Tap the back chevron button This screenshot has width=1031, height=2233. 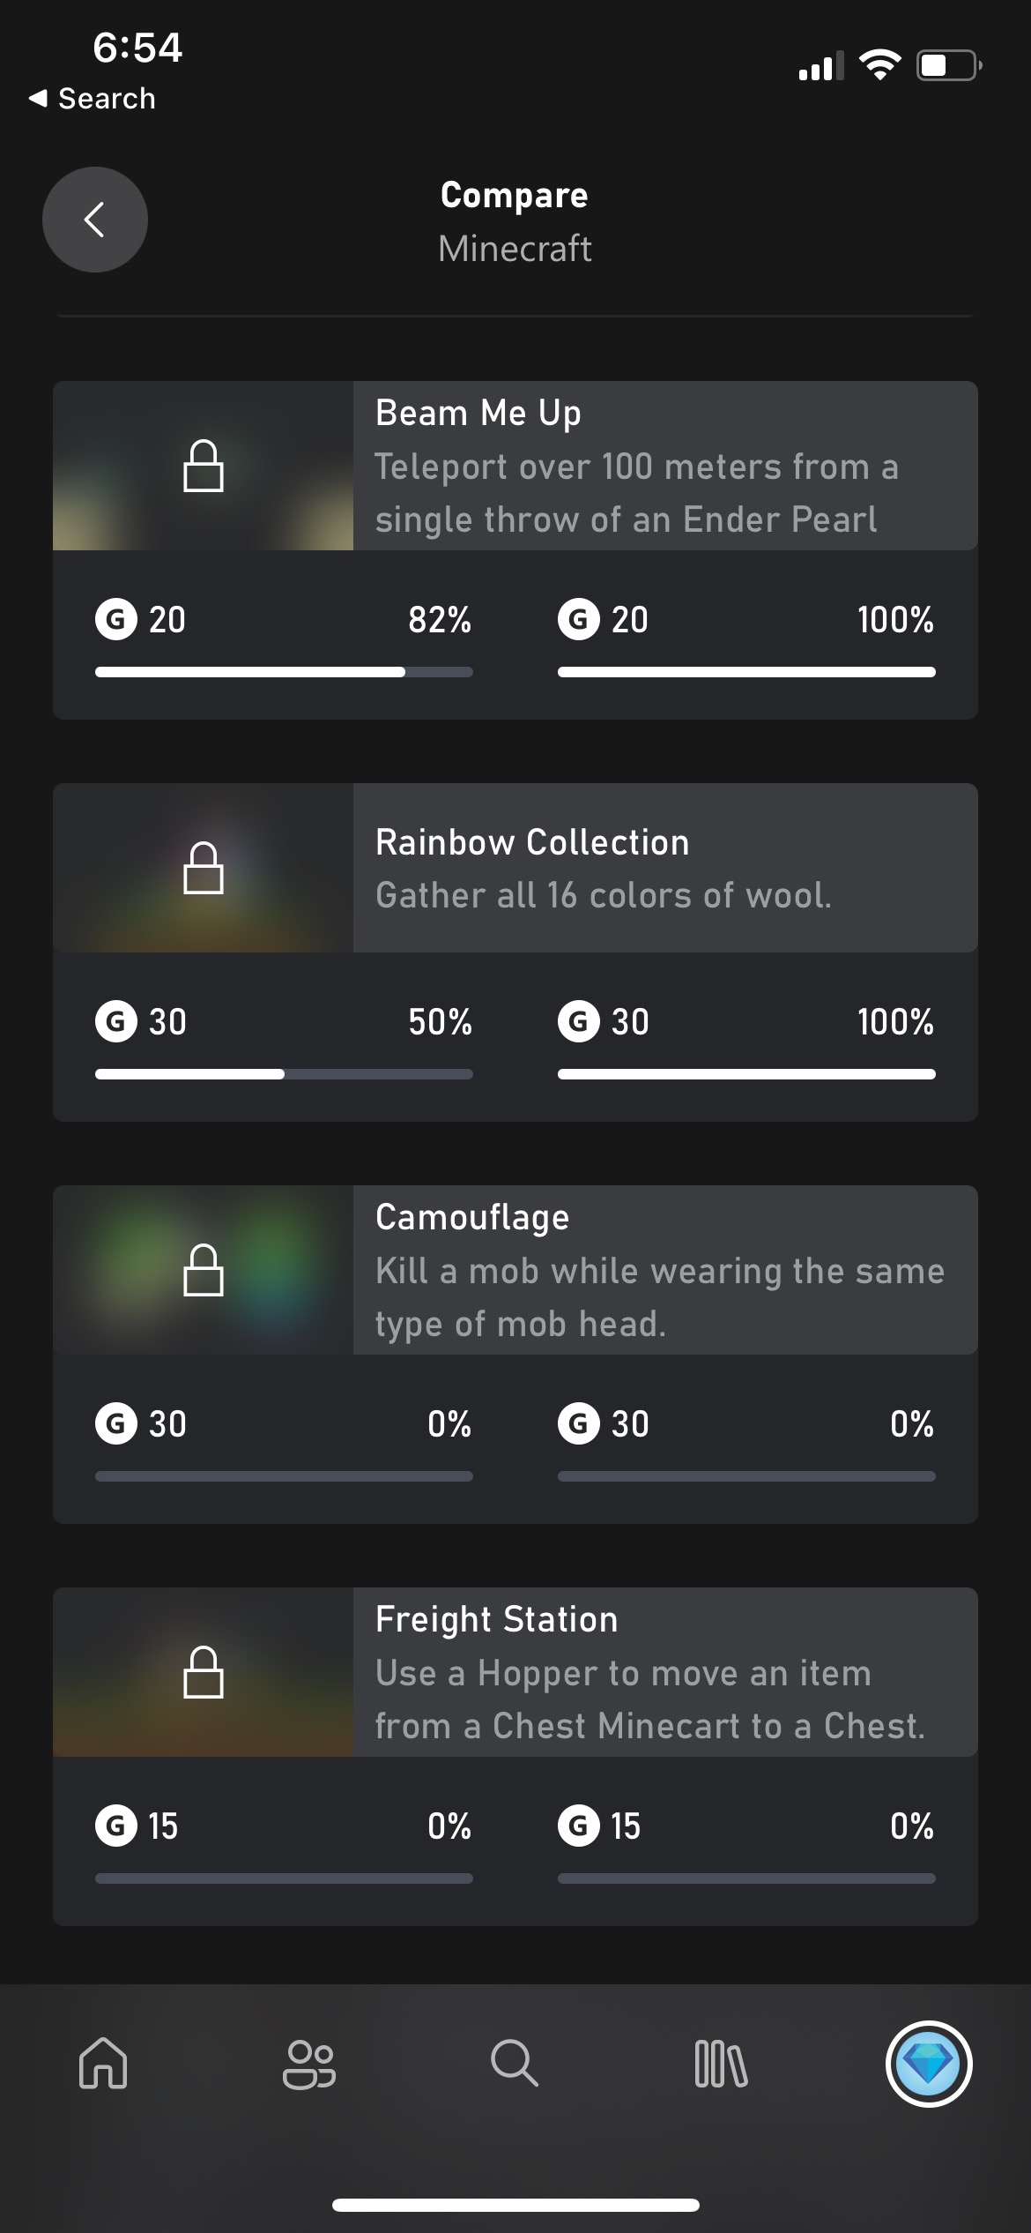[95, 220]
